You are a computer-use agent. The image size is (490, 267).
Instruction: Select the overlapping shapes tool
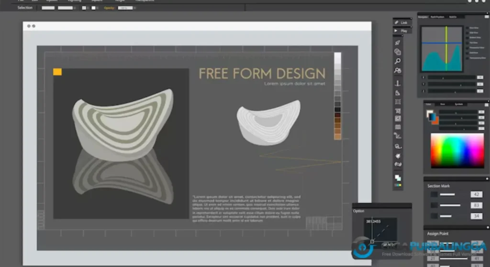tap(398, 52)
